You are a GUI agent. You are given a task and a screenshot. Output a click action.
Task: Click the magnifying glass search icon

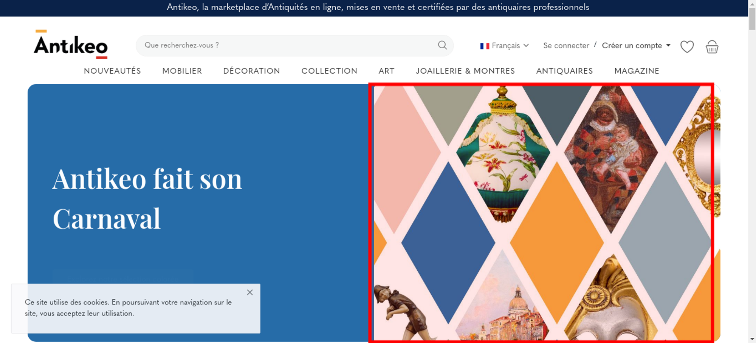442,45
